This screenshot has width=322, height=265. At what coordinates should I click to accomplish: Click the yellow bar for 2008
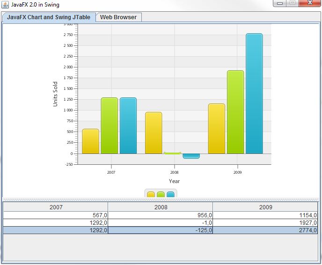pos(154,133)
